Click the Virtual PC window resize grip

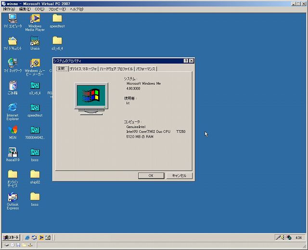tap(305, 247)
